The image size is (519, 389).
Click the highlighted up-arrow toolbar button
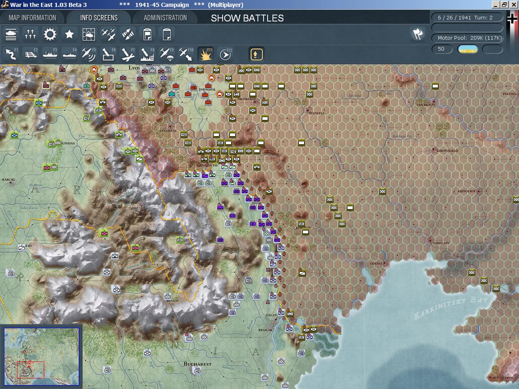[256, 54]
